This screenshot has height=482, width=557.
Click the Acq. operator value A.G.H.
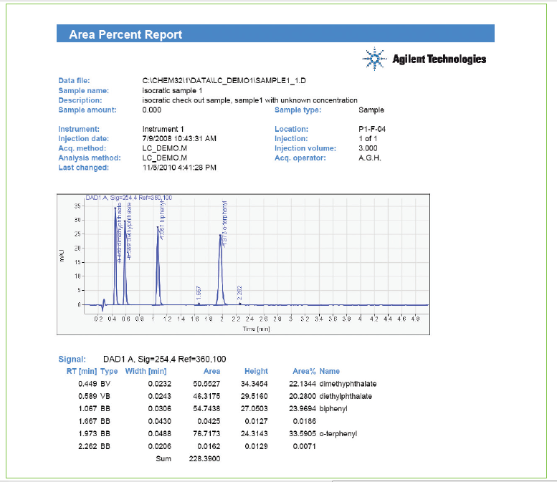369,158
